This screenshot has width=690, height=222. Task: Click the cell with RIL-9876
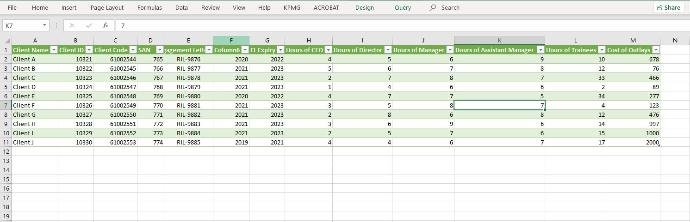coord(189,59)
